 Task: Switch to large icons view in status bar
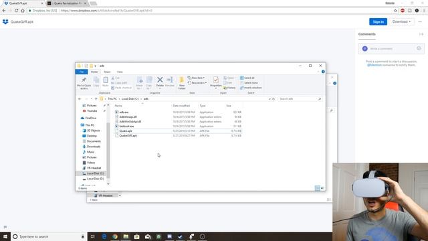point(322,188)
